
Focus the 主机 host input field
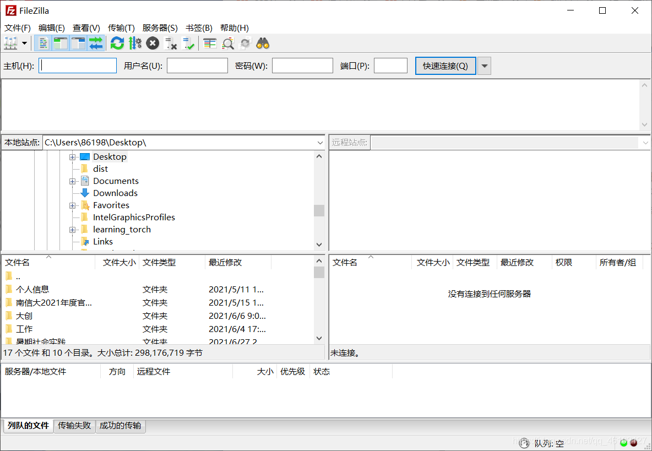pyautogui.click(x=78, y=66)
